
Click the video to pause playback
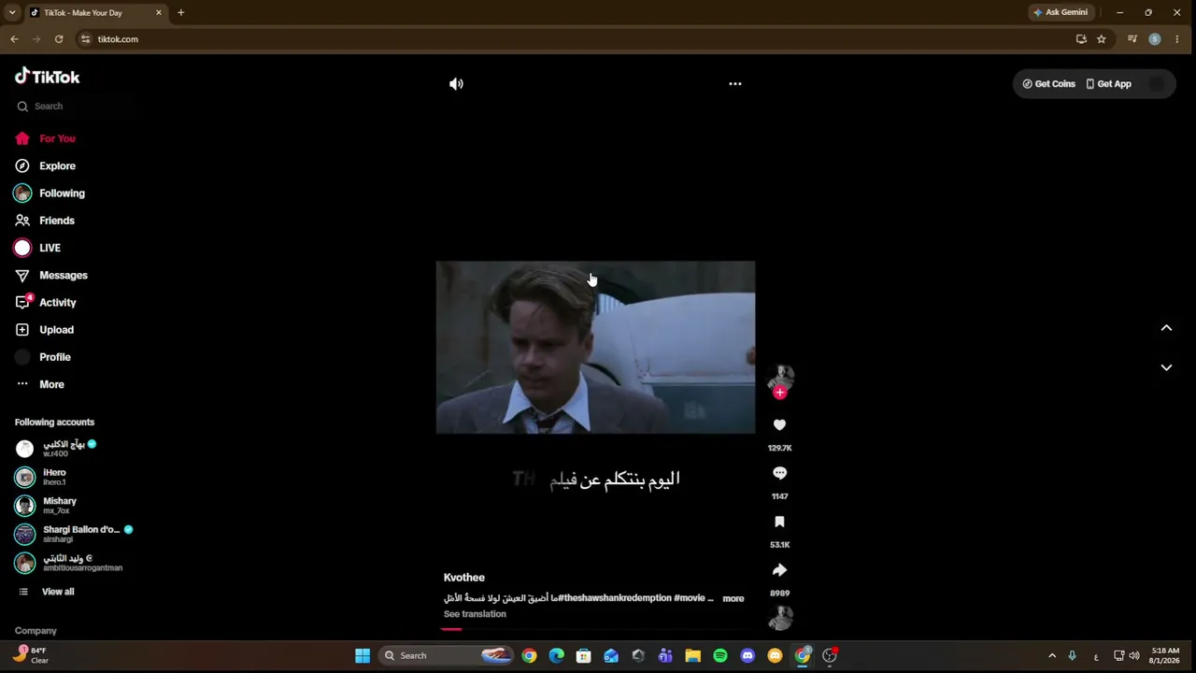[x=595, y=348]
